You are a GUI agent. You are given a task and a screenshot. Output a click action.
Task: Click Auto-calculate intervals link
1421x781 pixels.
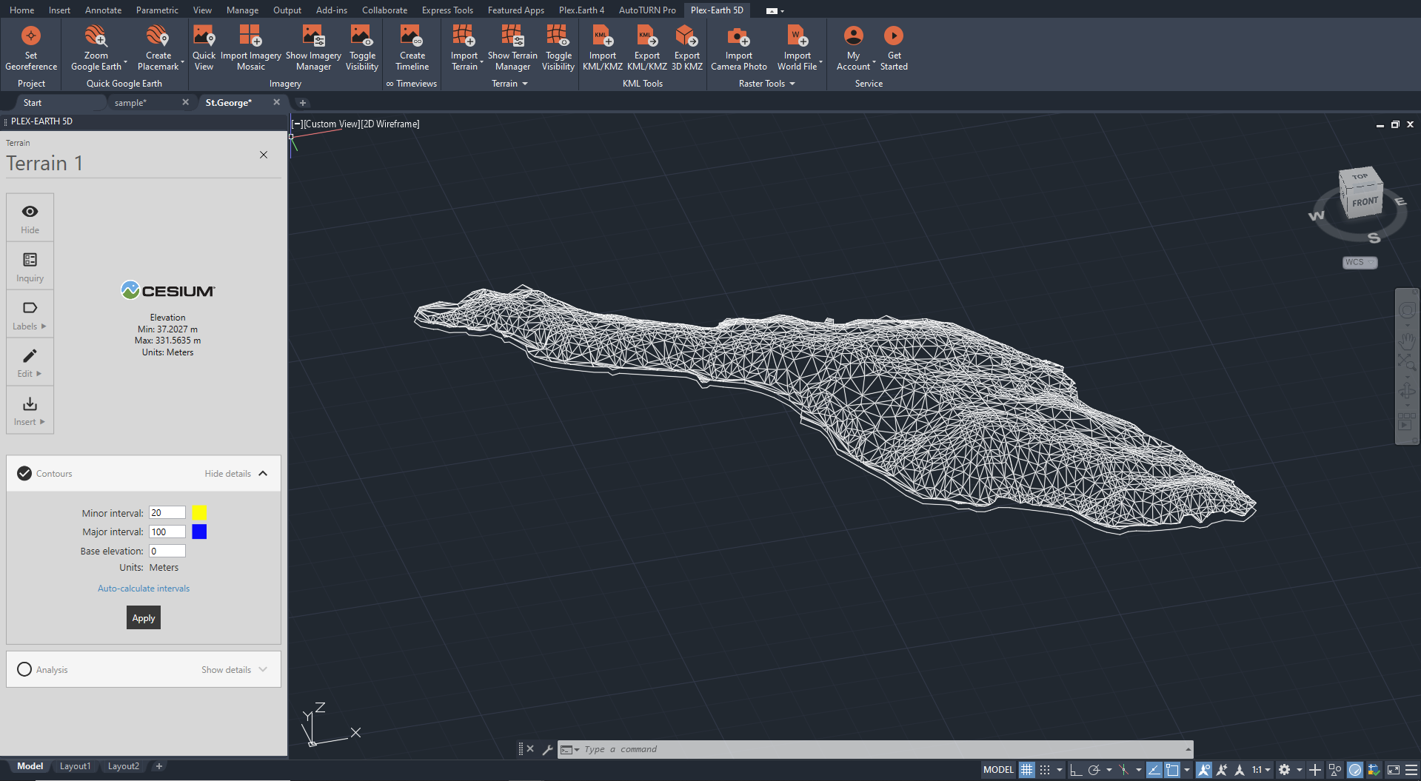(x=144, y=589)
